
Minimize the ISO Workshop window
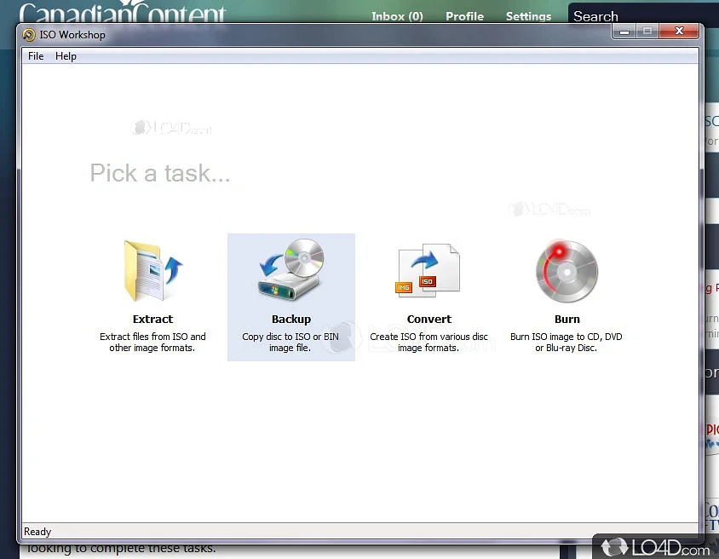(624, 32)
